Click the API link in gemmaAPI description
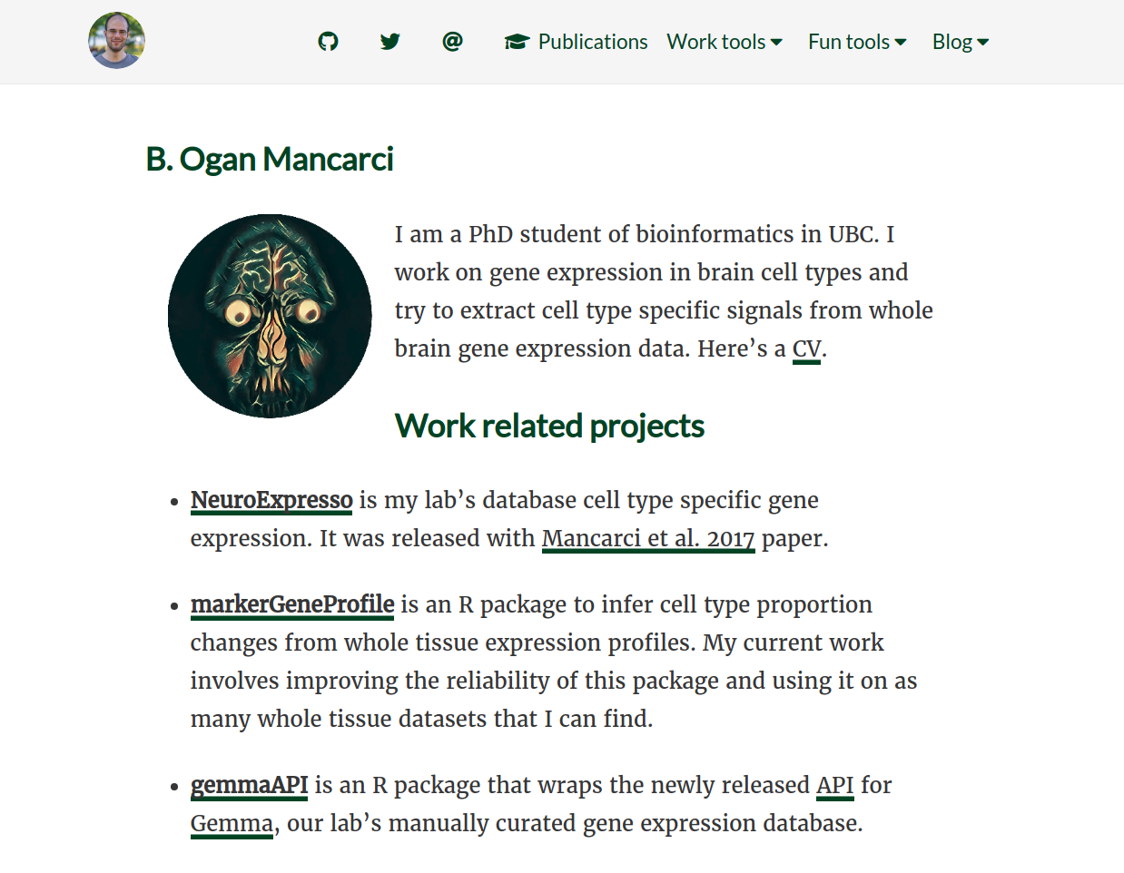The height and width of the screenshot is (873, 1124). pos(834,785)
